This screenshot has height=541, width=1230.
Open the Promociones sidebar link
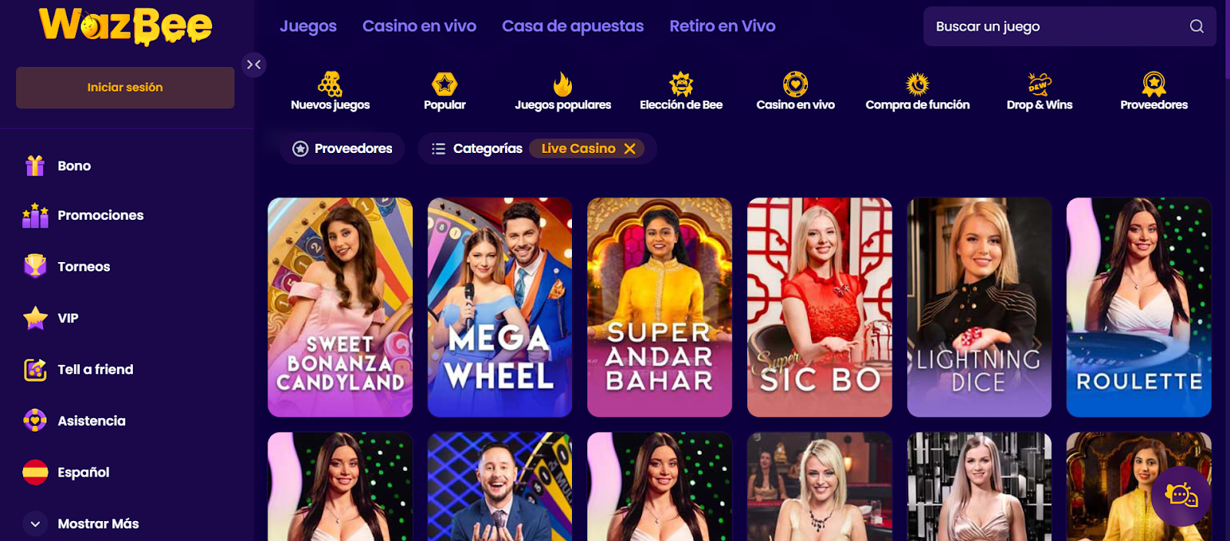83,215
